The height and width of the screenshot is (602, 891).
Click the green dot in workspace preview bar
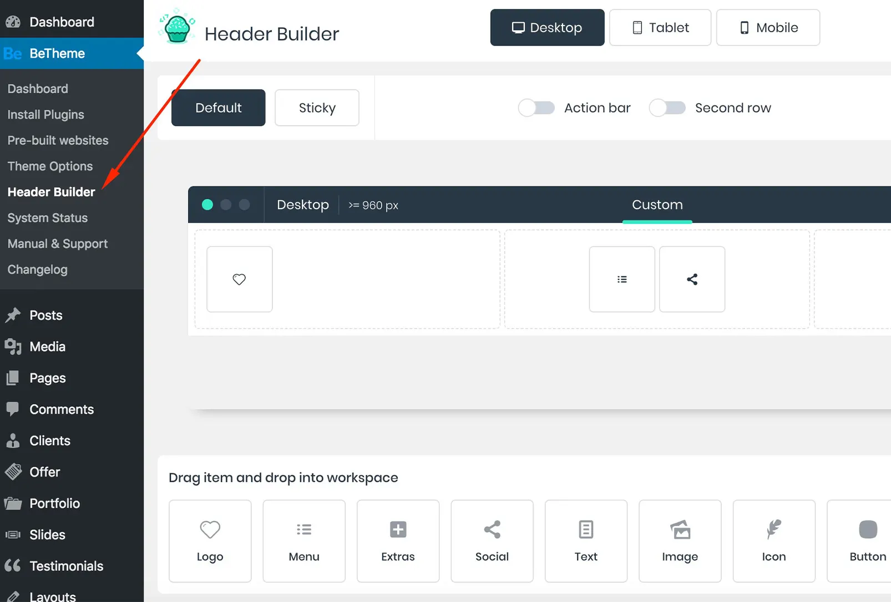[x=207, y=204]
